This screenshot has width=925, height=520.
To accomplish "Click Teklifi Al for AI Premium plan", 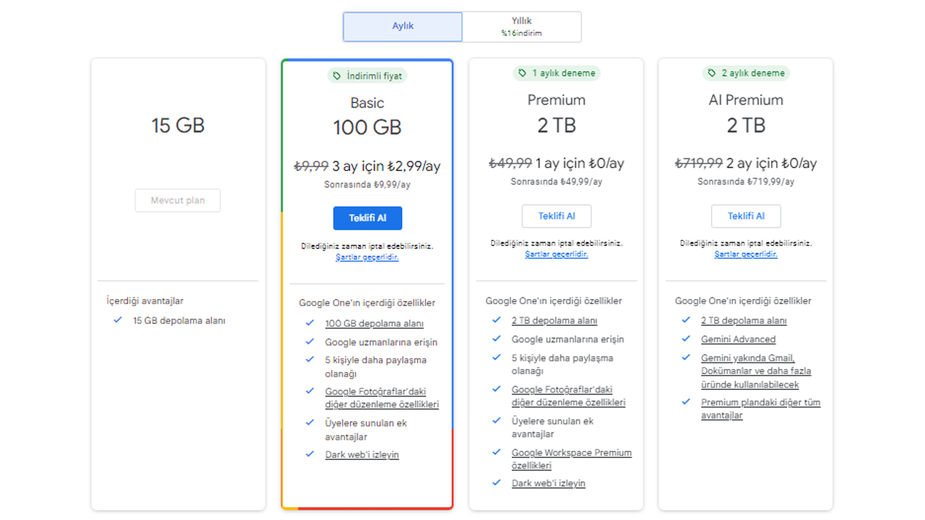I will (x=746, y=216).
